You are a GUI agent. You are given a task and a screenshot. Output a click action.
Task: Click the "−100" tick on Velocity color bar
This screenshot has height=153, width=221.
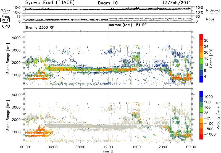tap(209, 123)
